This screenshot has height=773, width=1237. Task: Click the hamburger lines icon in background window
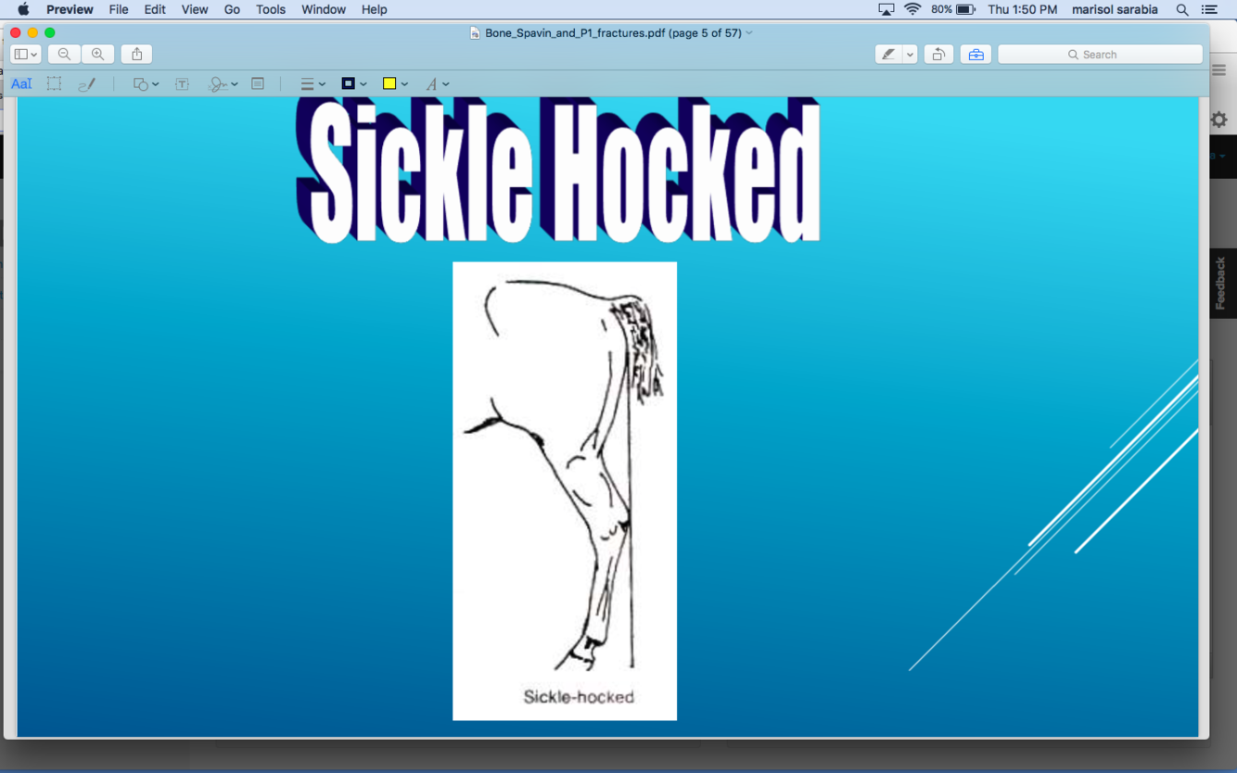(1219, 70)
